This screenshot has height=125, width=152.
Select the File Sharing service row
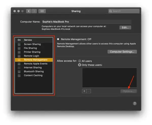[34, 48]
